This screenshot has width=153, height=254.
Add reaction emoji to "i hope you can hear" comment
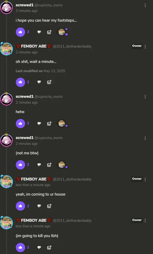pos(49,32)
